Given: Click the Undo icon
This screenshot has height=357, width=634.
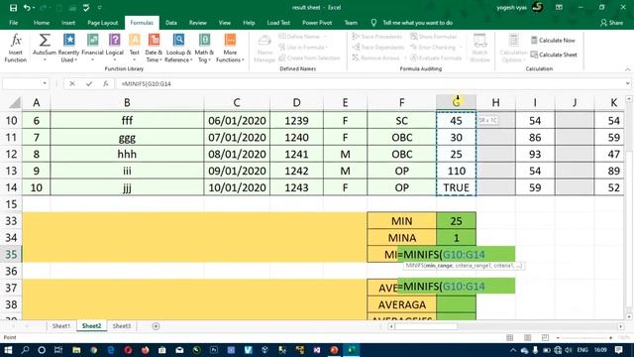Looking at the screenshot, I should coord(27,7).
